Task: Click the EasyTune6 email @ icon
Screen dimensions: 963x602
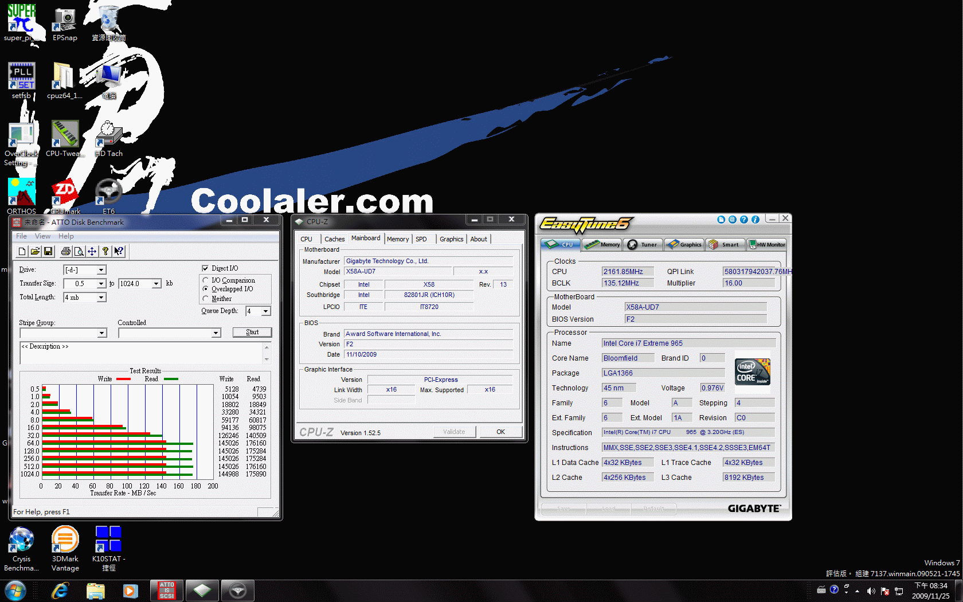Action: (x=733, y=220)
